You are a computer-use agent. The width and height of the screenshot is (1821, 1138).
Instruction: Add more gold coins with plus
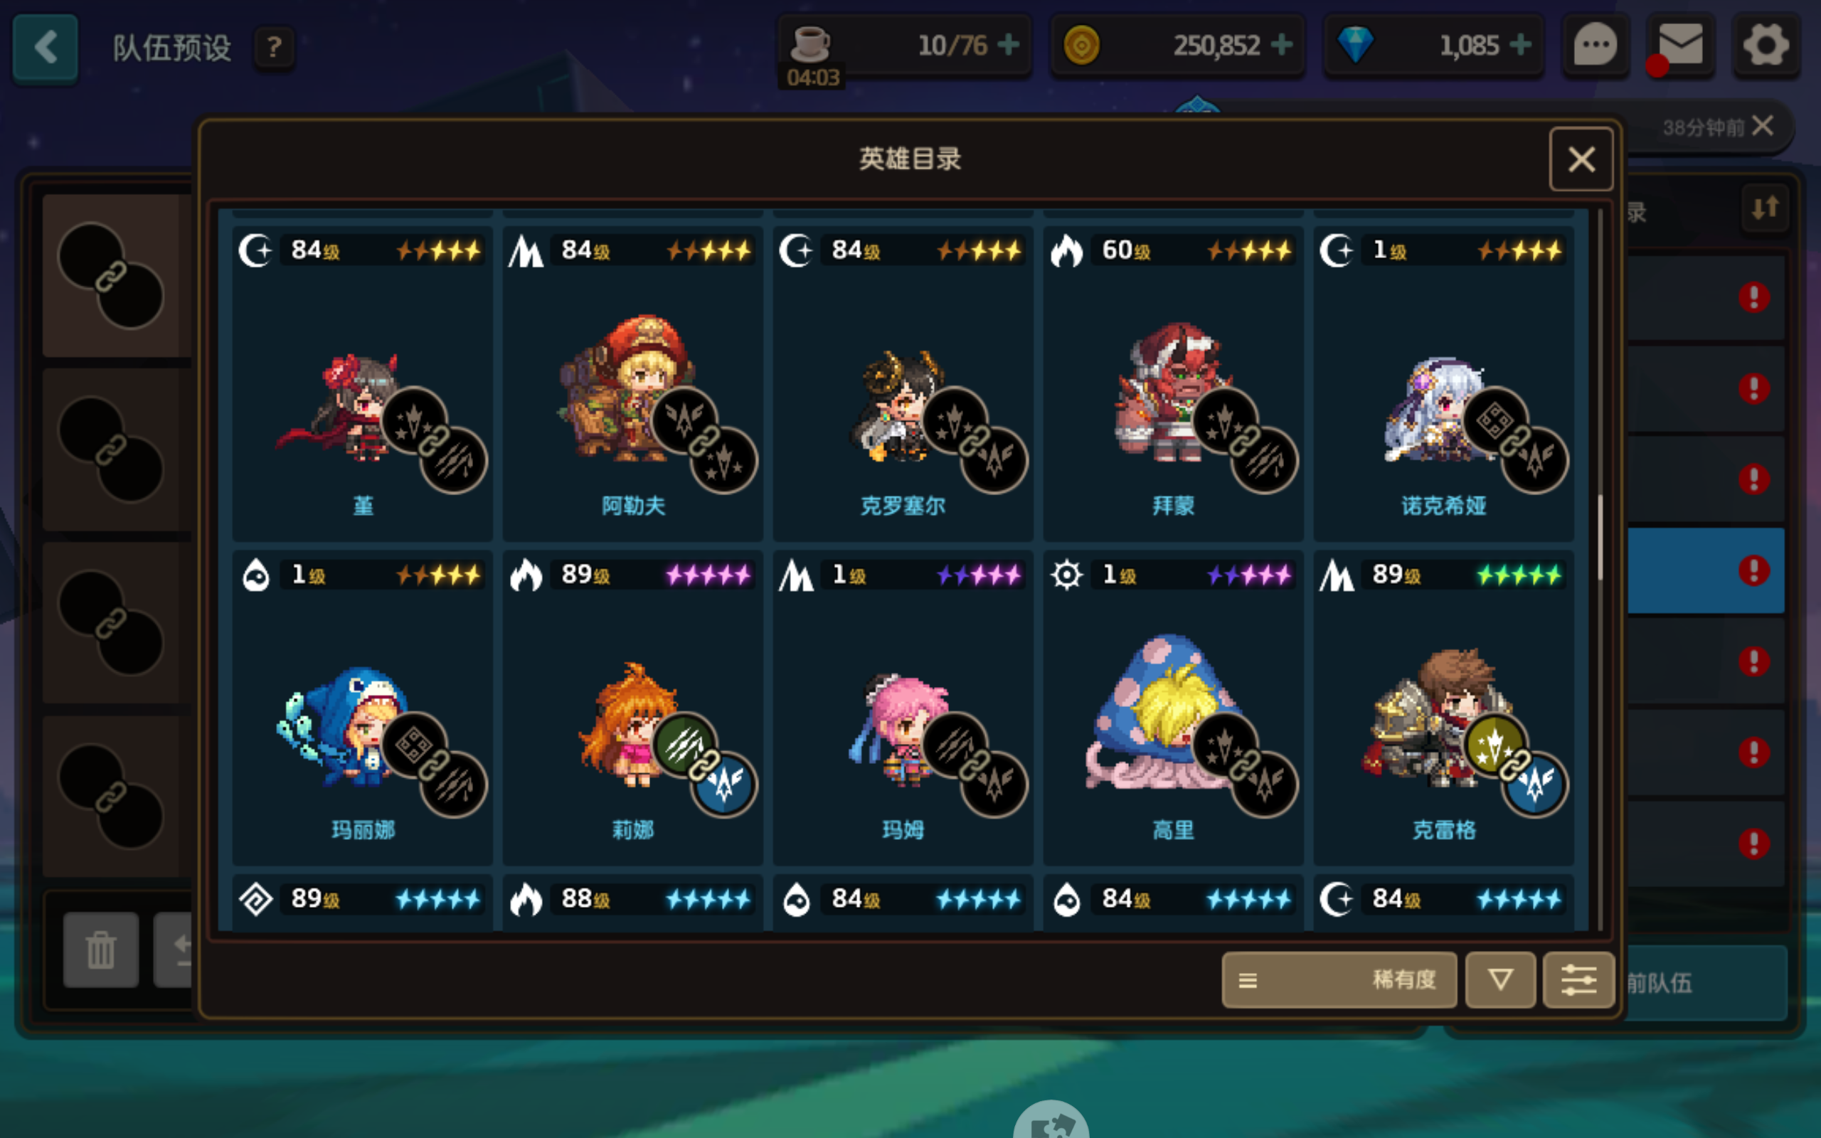click(1282, 45)
